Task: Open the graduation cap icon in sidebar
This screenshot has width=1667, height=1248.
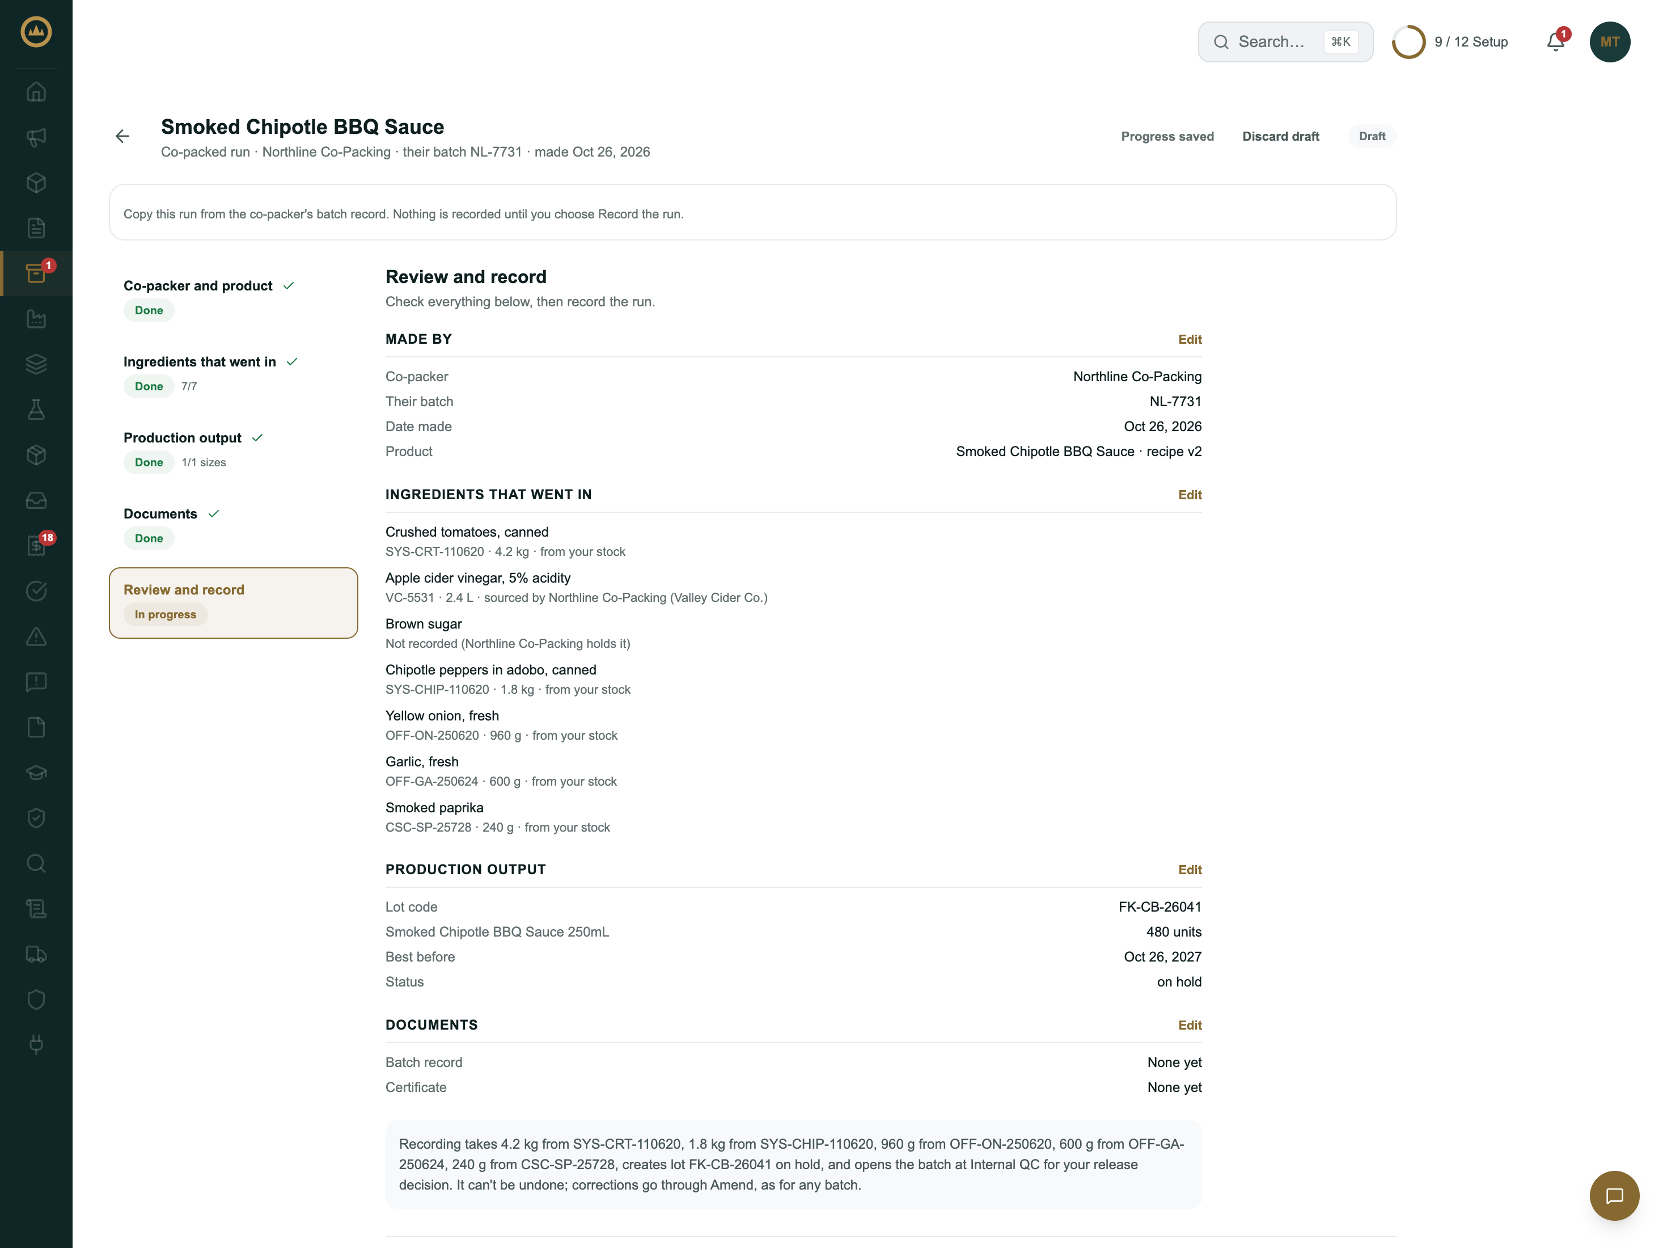Action: (x=36, y=772)
